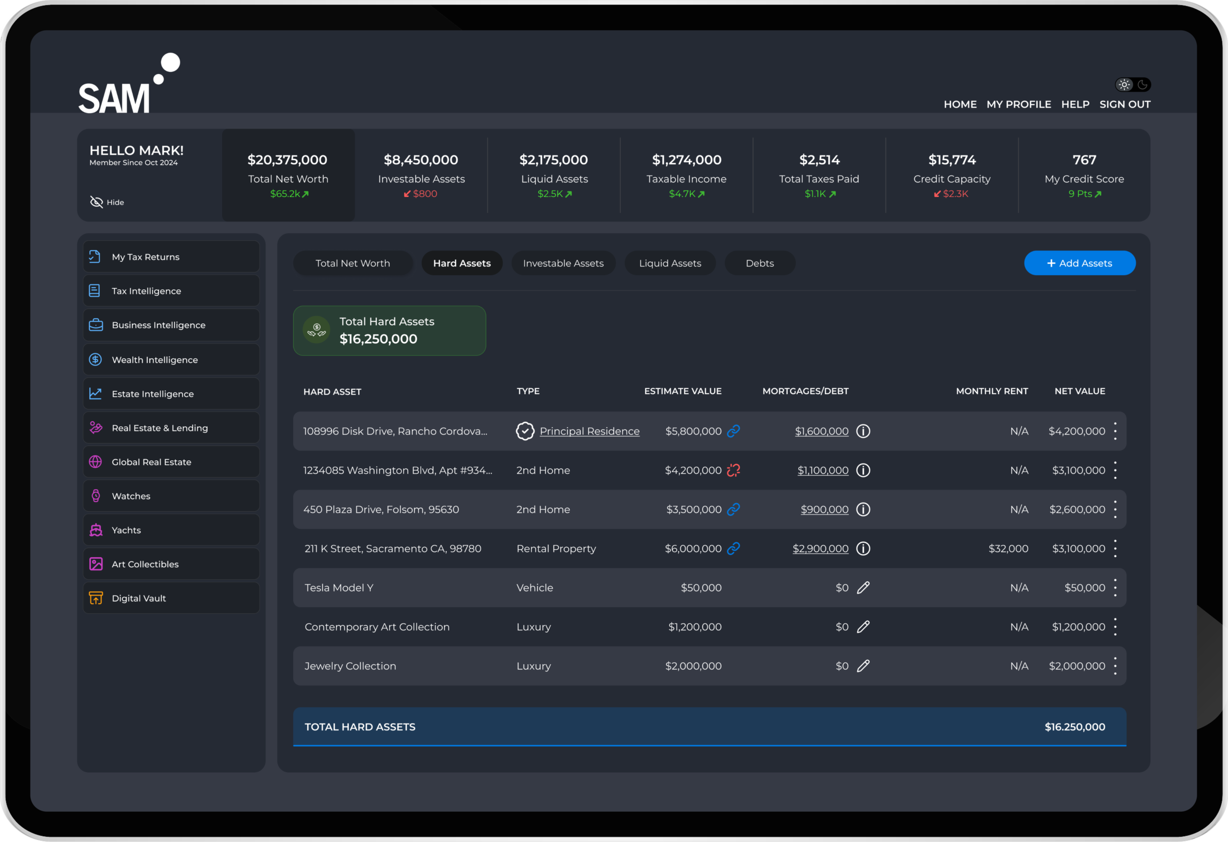Switch to the Debts tab

[x=760, y=263]
